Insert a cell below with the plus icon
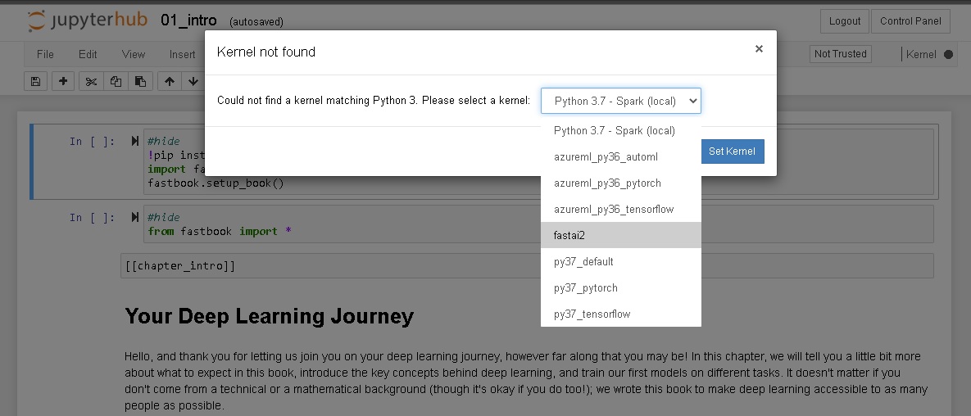This screenshot has height=416, width=971. 63,81
